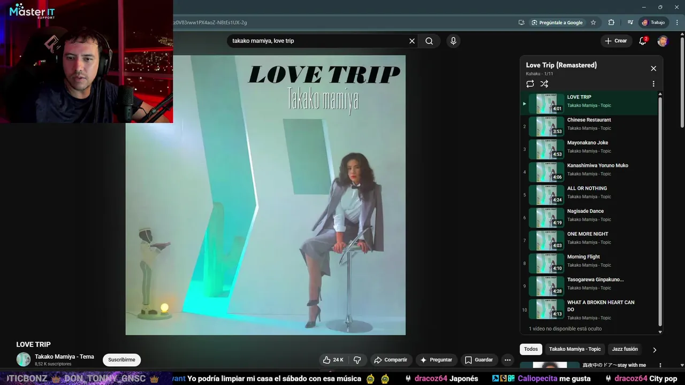Open playlist more options menu
The width and height of the screenshot is (685, 385).
653,84
